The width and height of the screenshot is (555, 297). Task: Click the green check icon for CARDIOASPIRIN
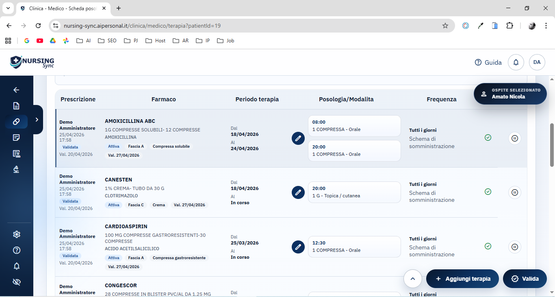(488, 246)
